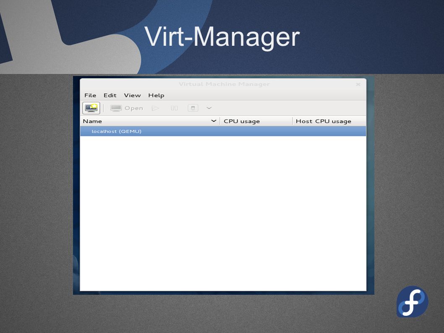Viewport: 444px width, 333px height.
Task: Pause the selected virtual machine
Action: click(174, 108)
